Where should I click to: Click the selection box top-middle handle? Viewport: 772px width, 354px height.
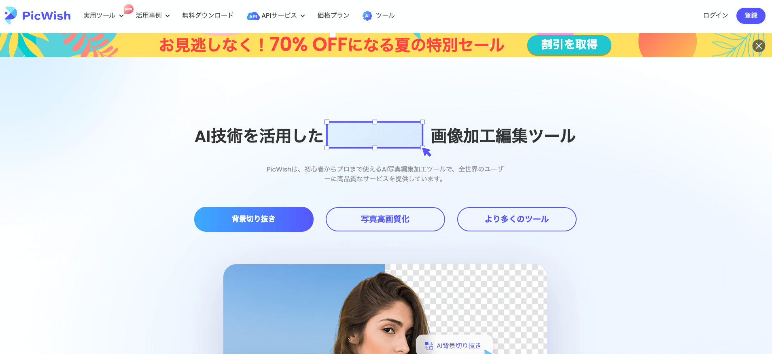pos(375,122)
